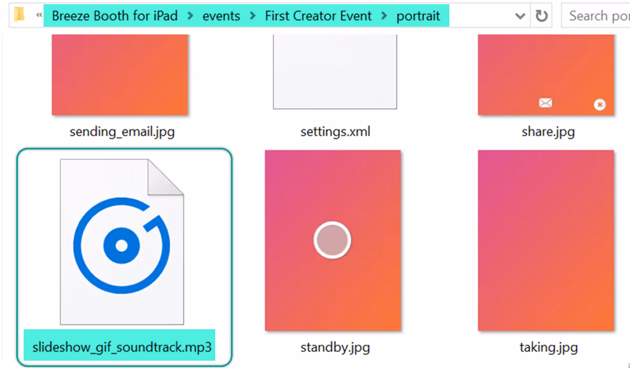Click the taking.jpg file name label
Screen dimensions: 630x368
pyautogui.click(x=548, y=347)
